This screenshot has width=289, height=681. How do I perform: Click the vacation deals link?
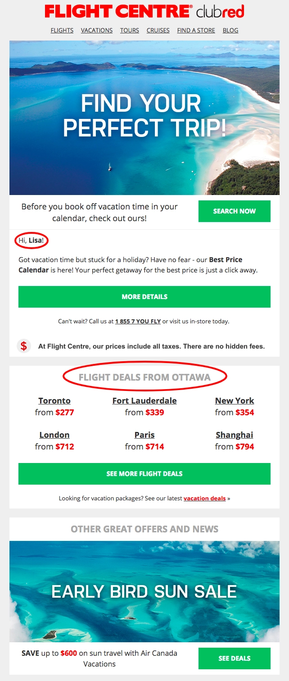click(x=205, y=498)
